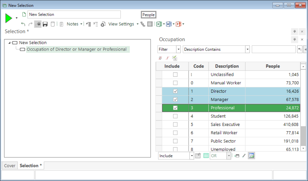Toggle the padlock lock button in toolbar
This screenshot has height=181, width=308.
click(38, 24)
